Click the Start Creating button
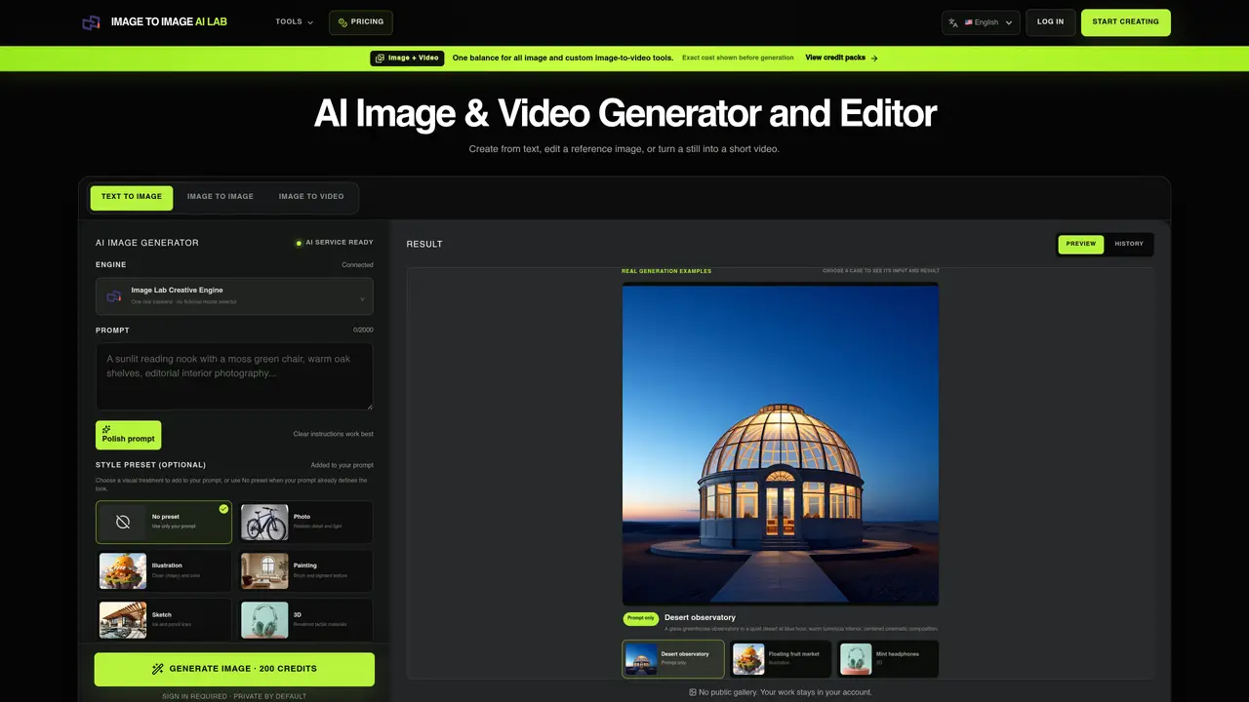 click(x=1126, y=22)
